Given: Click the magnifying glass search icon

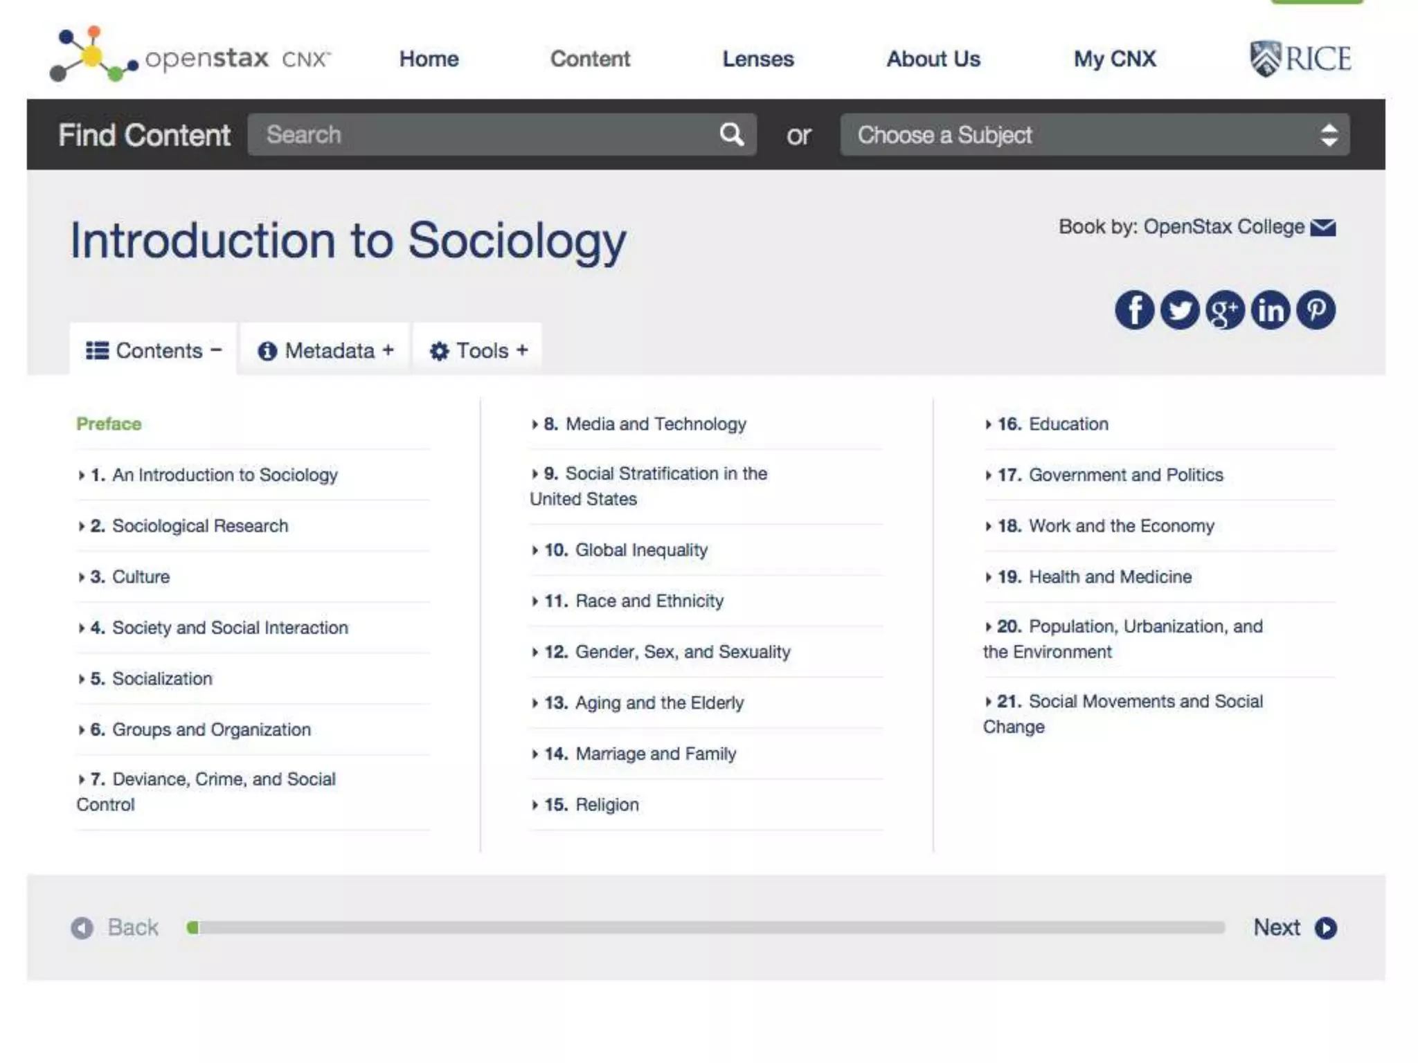Looking at the screenshot, I should pos(731,134).
